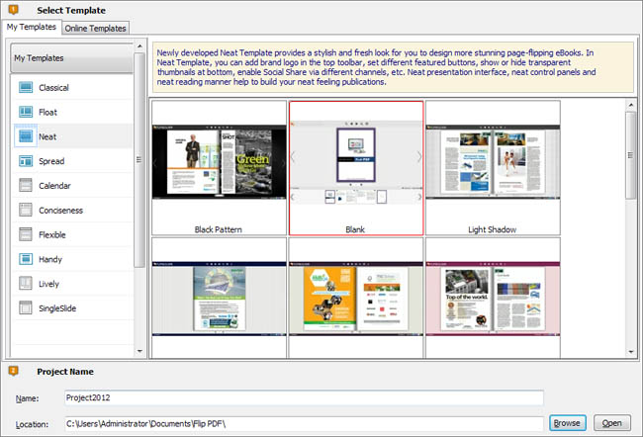
Task: Select the Lively template icon
Action: (25, 284)
